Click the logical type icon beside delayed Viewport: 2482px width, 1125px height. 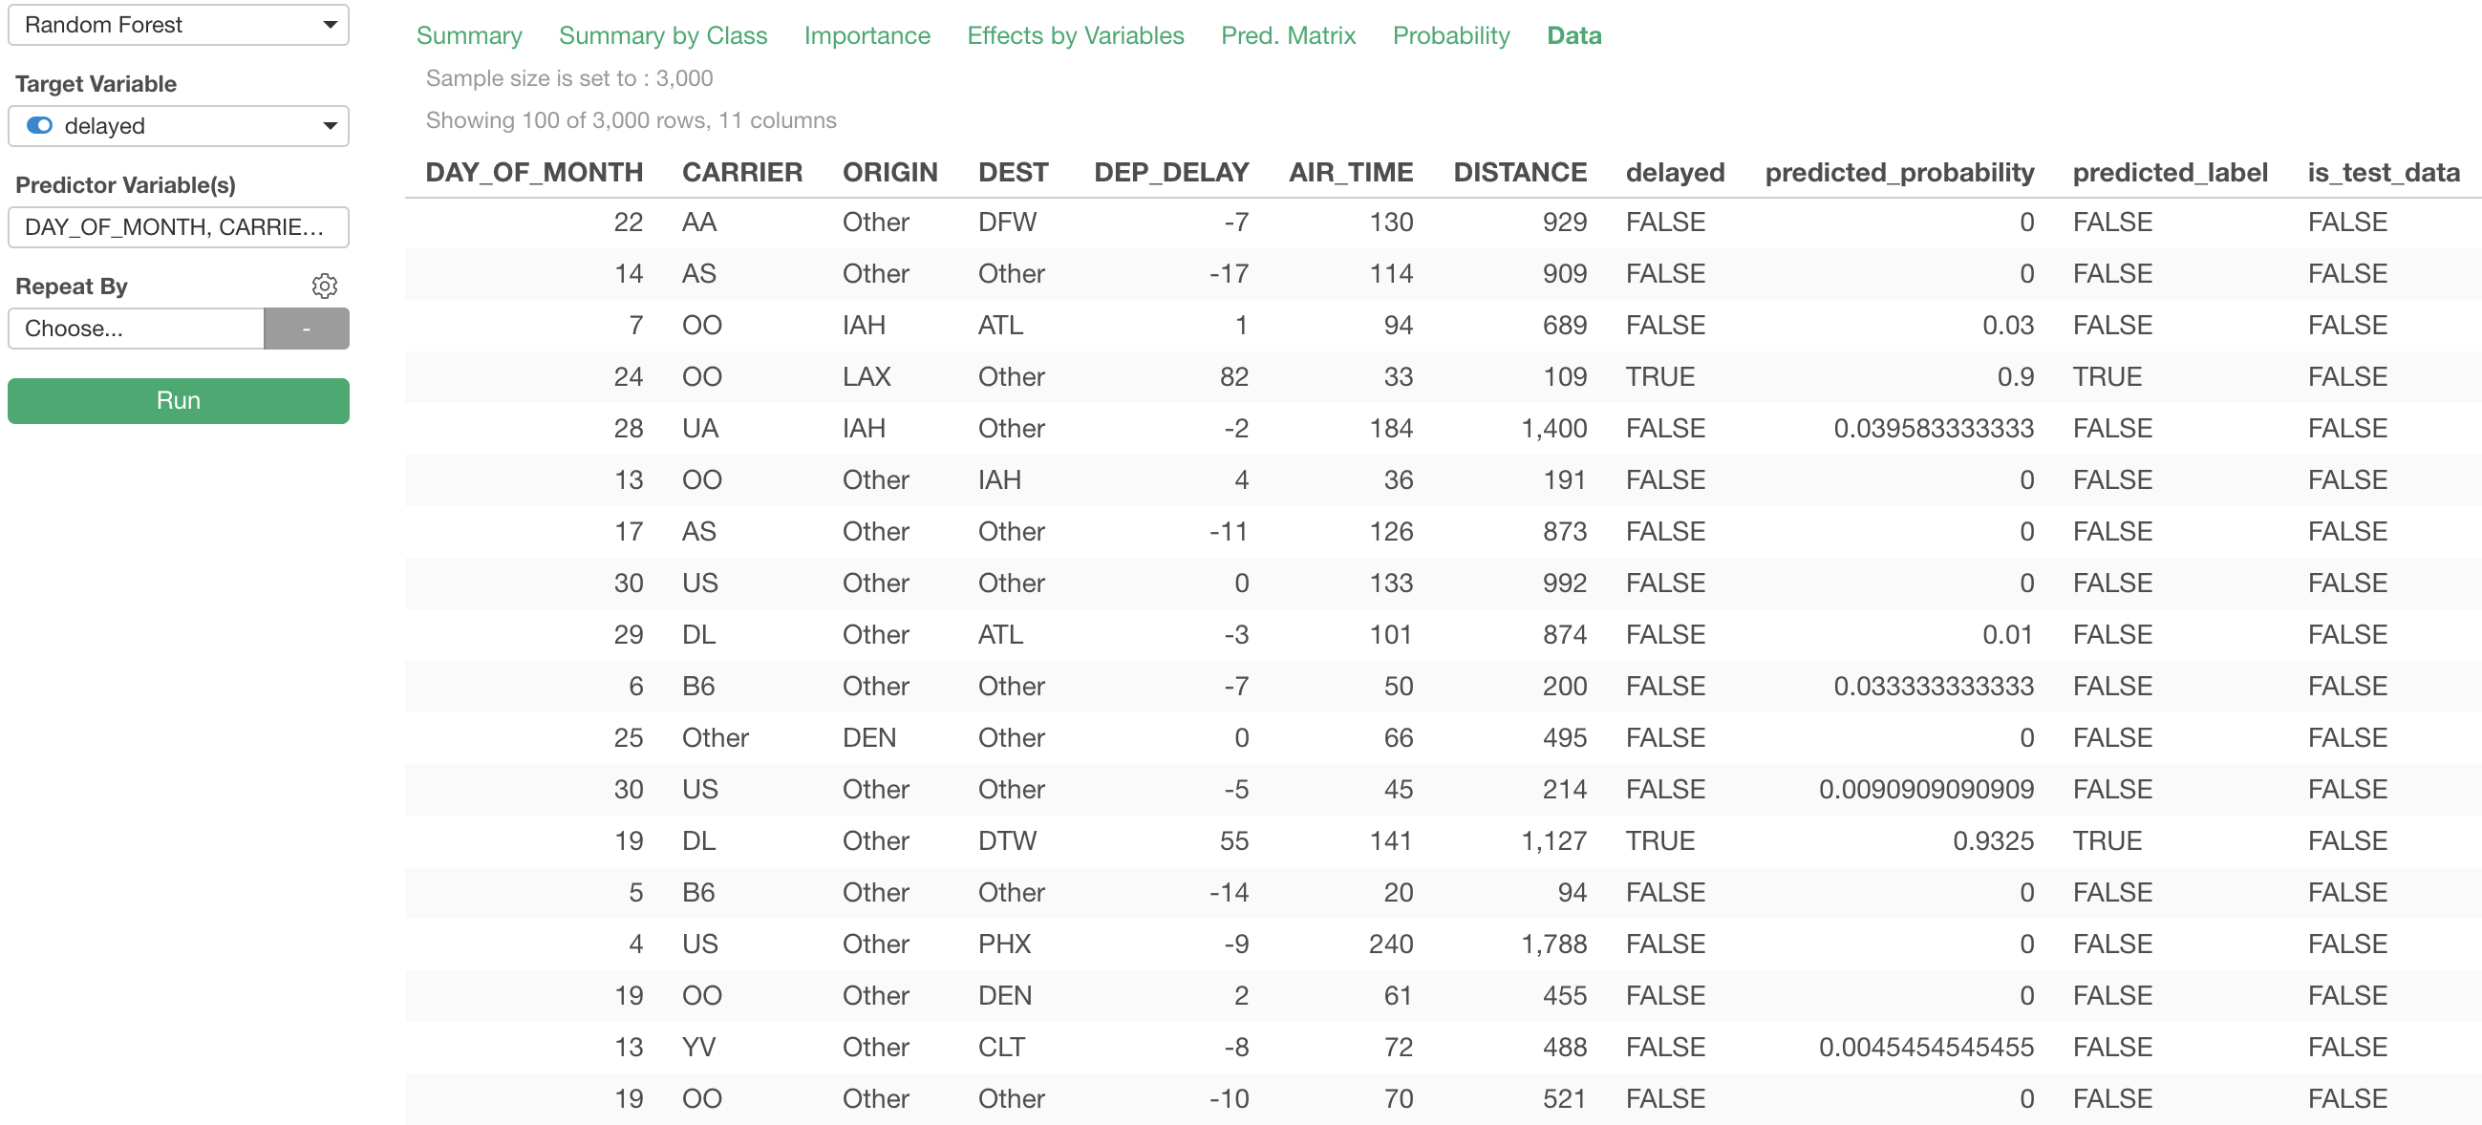coord(39,126)
